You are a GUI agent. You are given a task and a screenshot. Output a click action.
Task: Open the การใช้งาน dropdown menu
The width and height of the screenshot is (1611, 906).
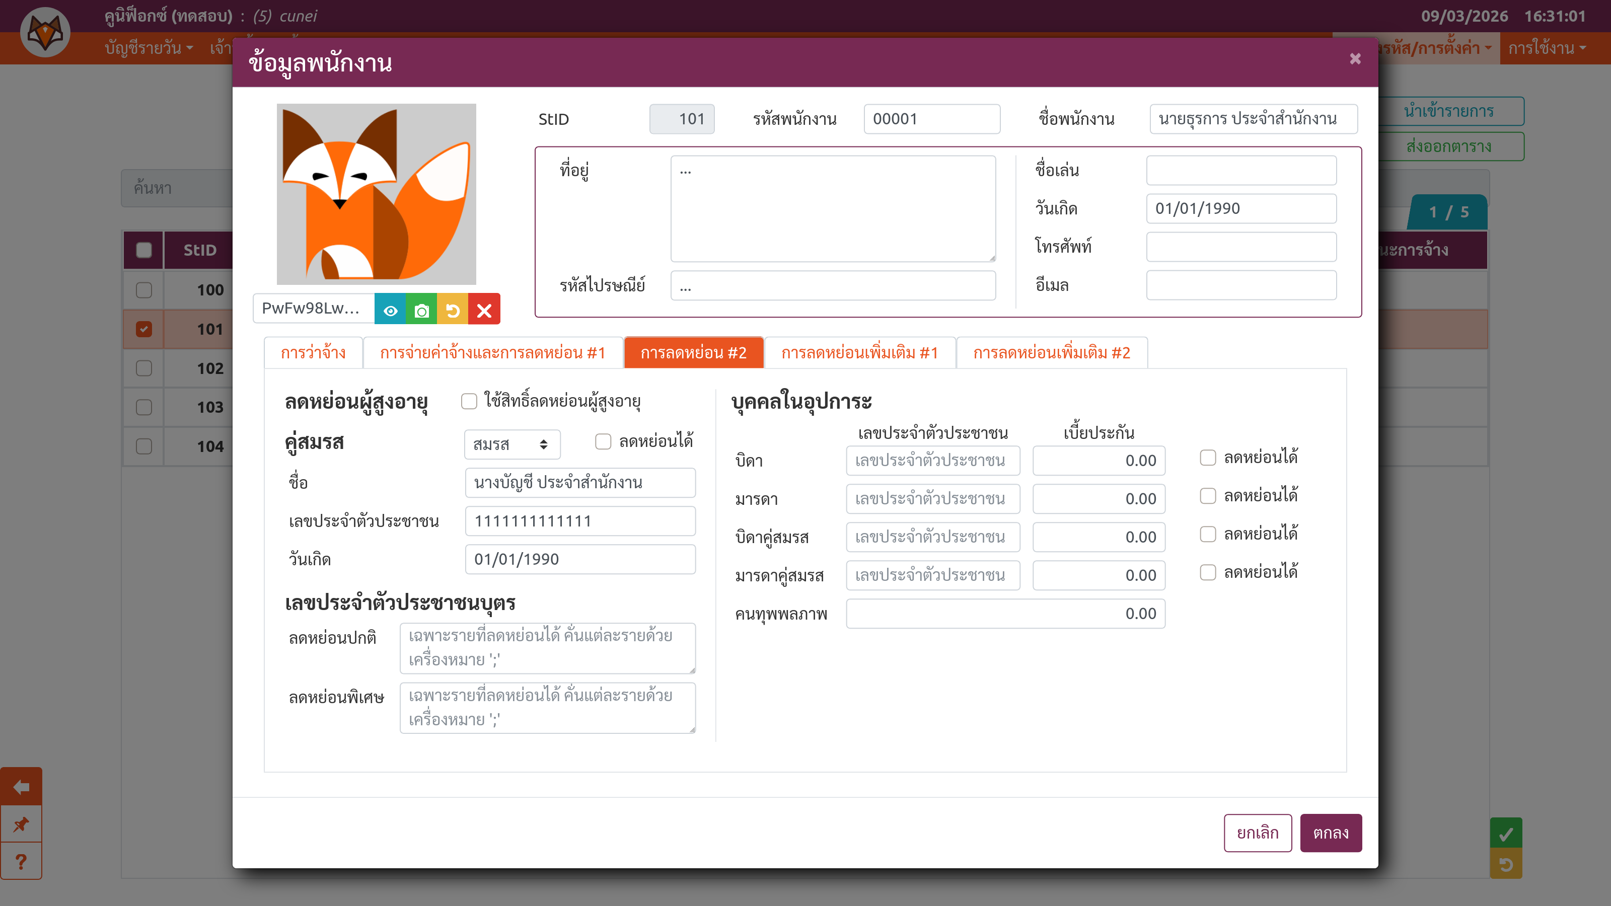(x=1547, y=48)
